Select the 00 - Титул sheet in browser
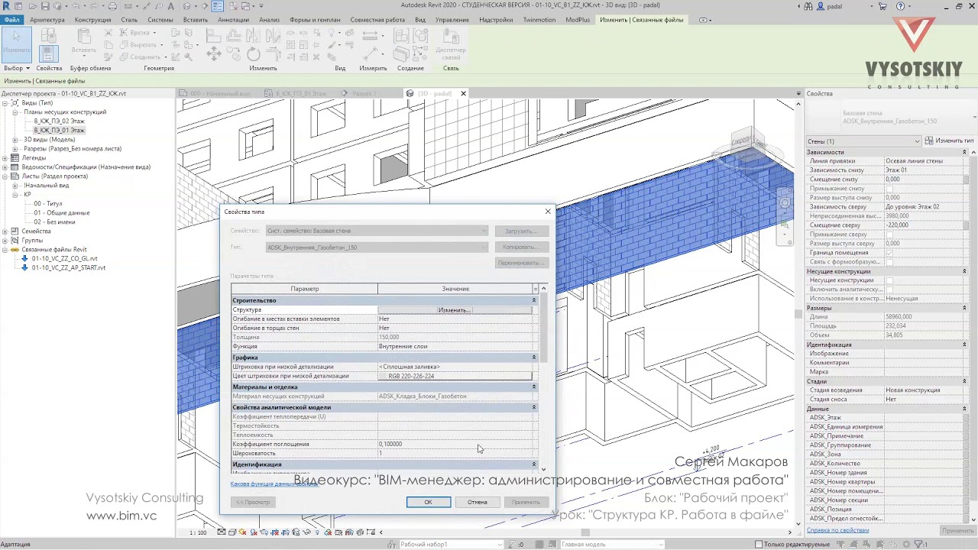Viewport: 978px width, 550px height. (x=48, y=204)
